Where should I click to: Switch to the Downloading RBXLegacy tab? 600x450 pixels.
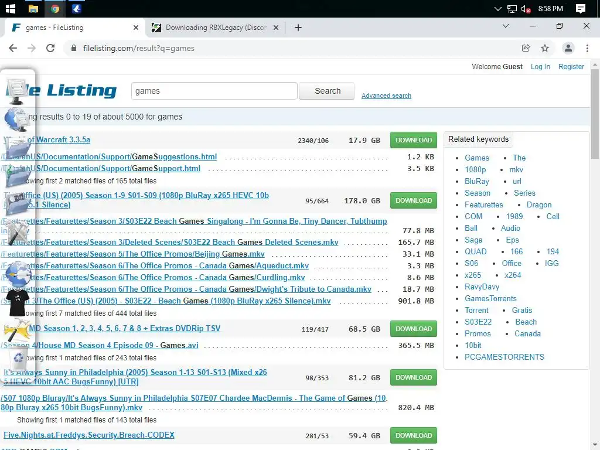point(216,28)
